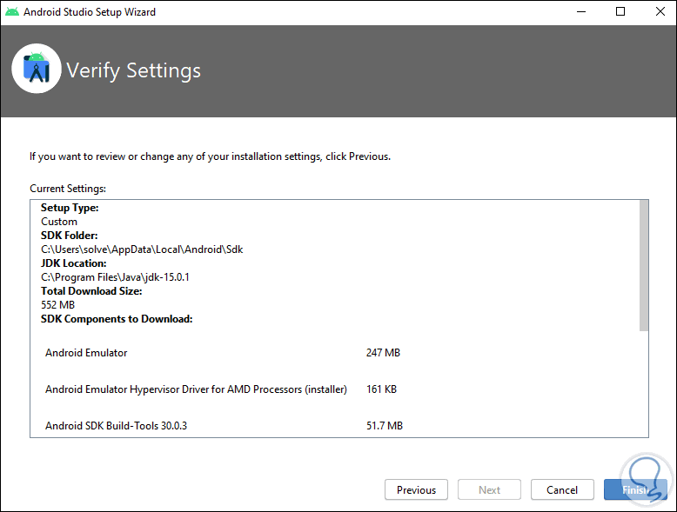Select the Android Emulator component row

pos(87,353)
